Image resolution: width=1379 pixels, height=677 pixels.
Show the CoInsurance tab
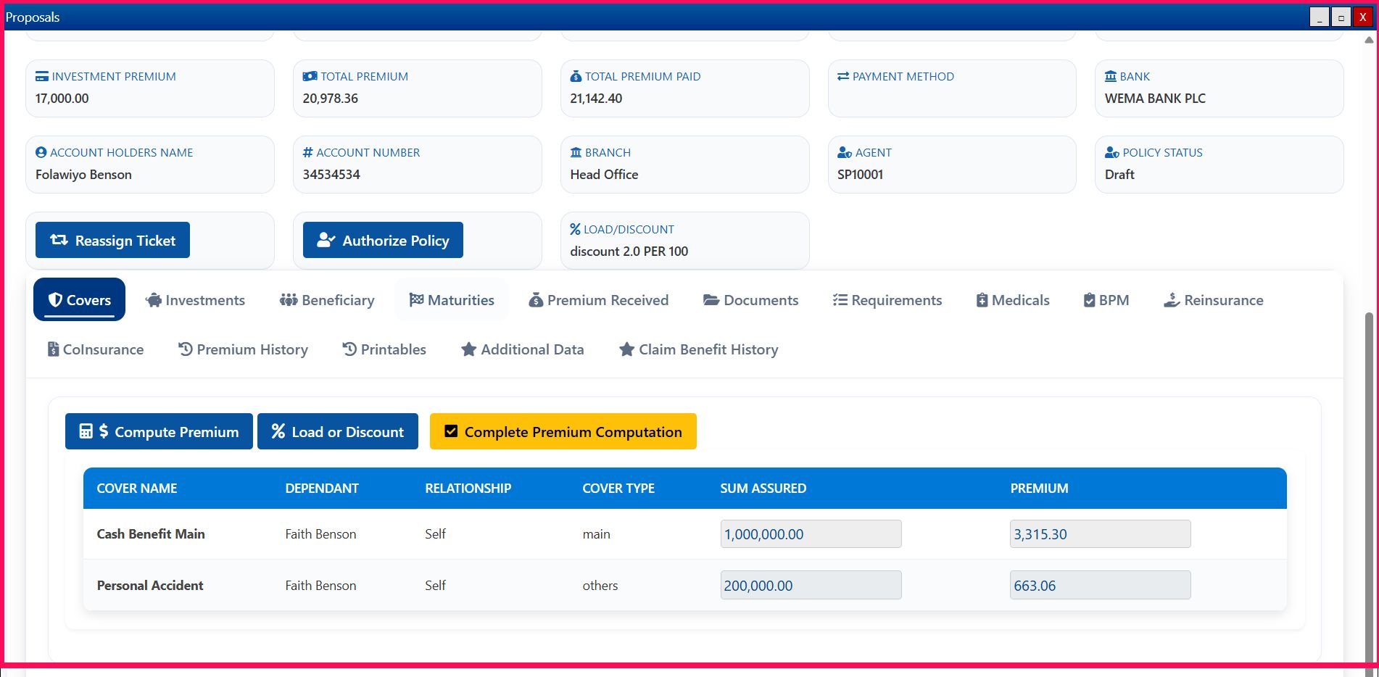point(96,349)
